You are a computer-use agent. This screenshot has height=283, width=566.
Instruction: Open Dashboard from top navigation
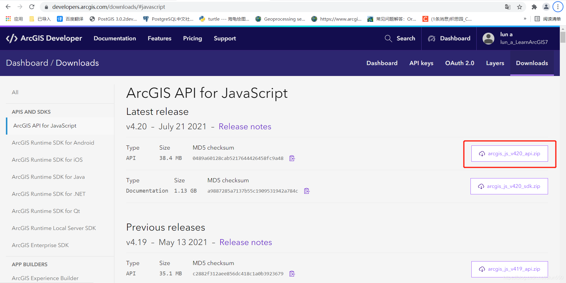coord(449,38)
